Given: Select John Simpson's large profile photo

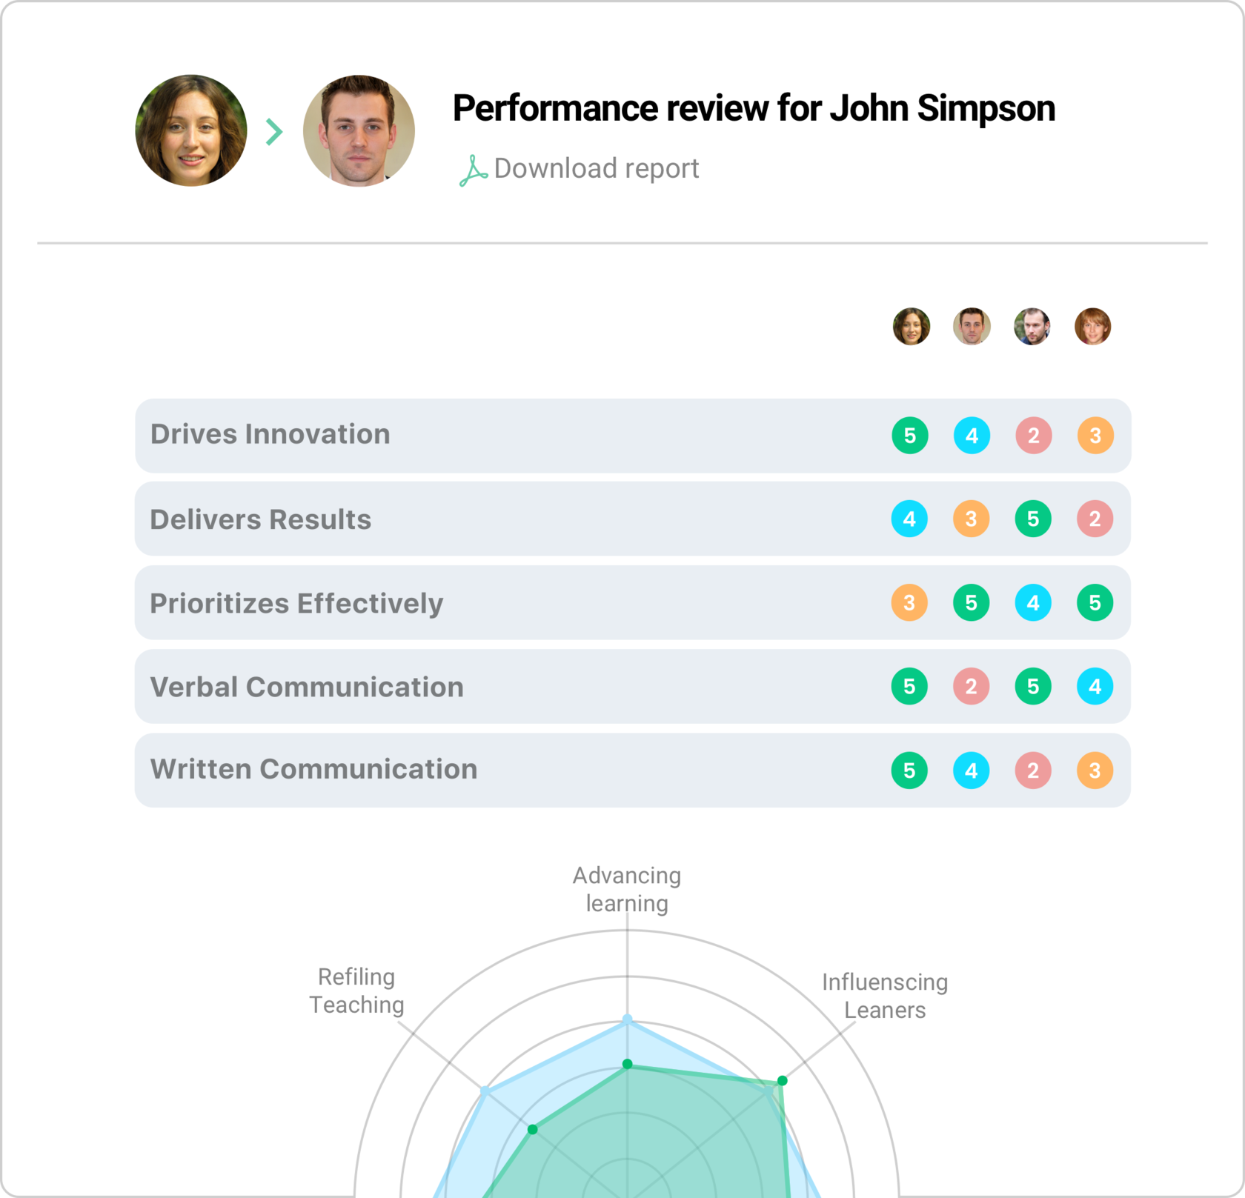Looking at the screenshot, I should (359, 130).
